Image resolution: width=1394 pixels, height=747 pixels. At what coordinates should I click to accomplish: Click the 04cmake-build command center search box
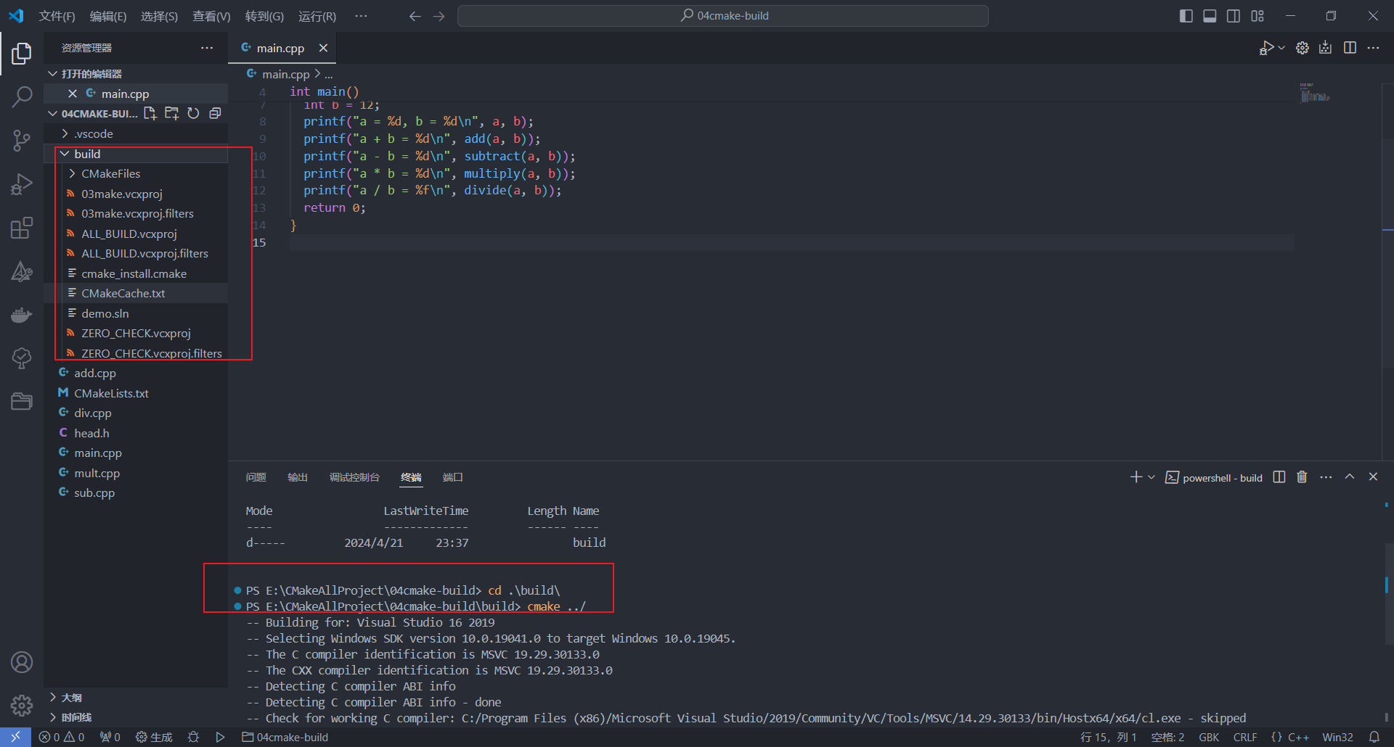pos(723,16)
